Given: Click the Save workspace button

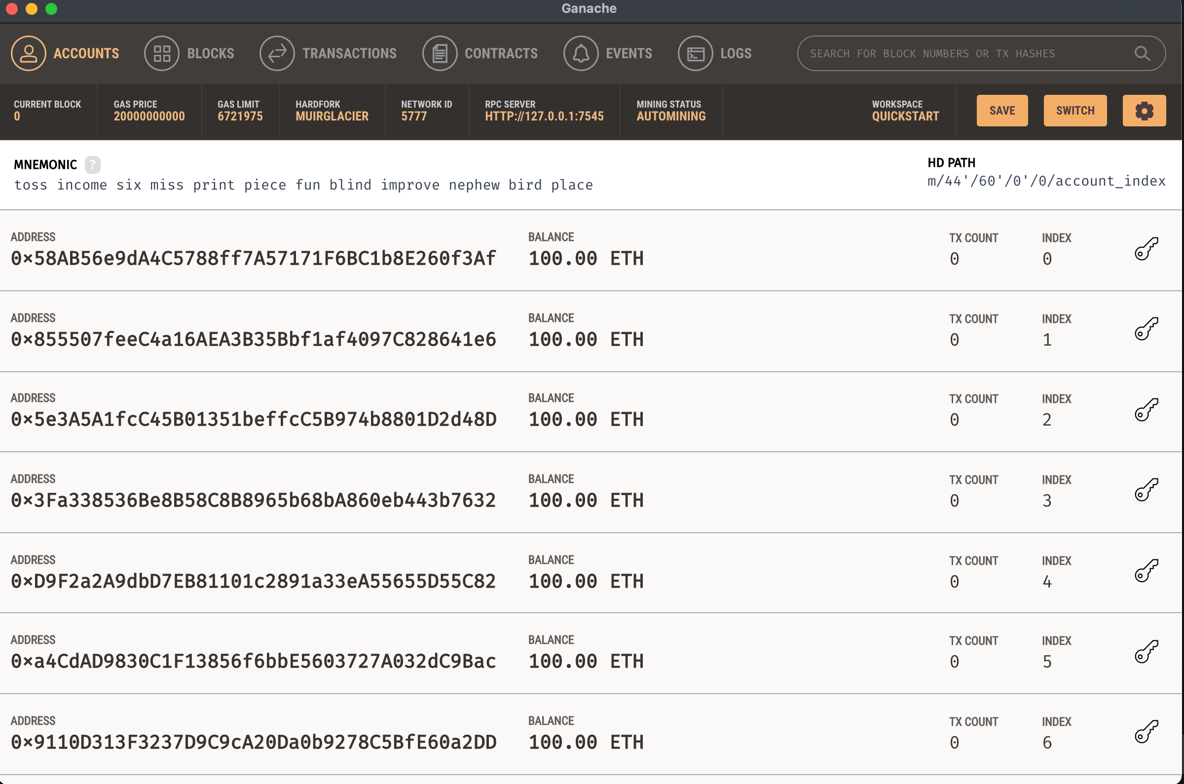Looking at the screenshot, I should coord(1002,111).
